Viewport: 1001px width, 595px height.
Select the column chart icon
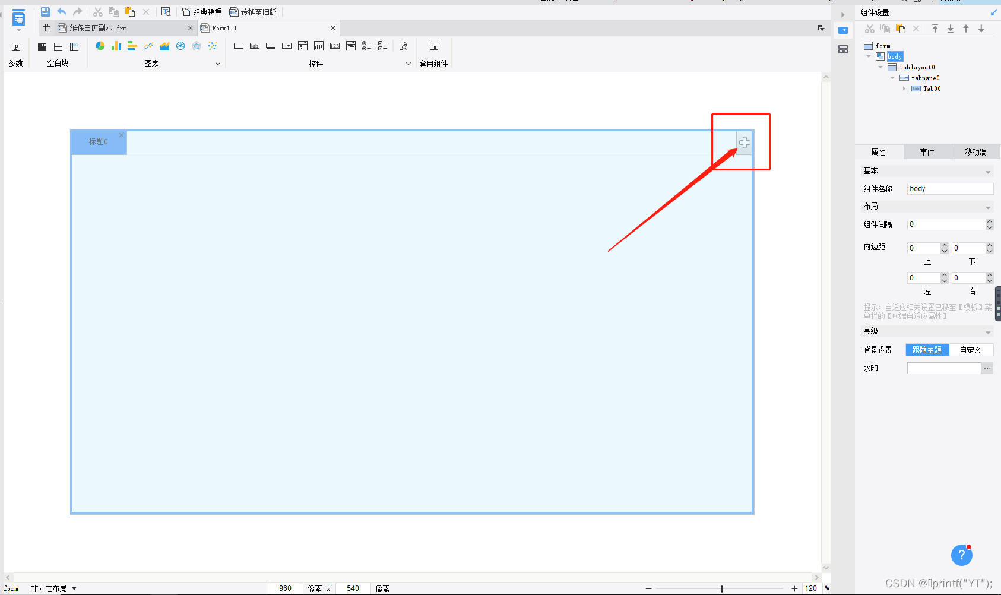click(x=116, y=46)
